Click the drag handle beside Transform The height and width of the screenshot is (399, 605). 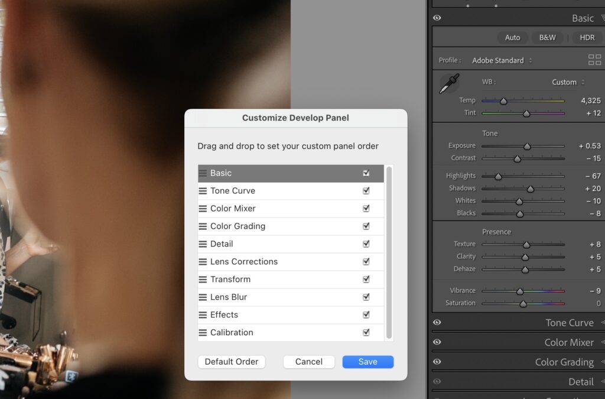[203, 279]
